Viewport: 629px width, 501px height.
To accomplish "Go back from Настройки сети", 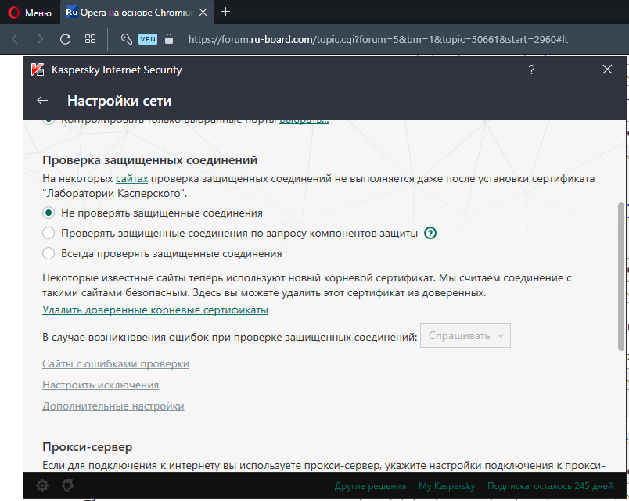I will click(42, 101).
